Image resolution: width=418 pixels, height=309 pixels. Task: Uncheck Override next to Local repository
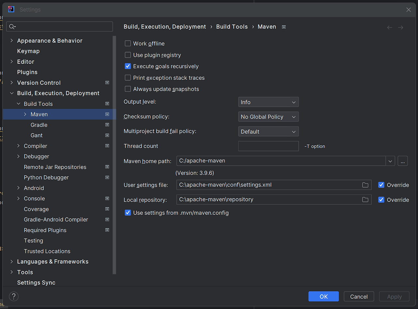point(381,199)
